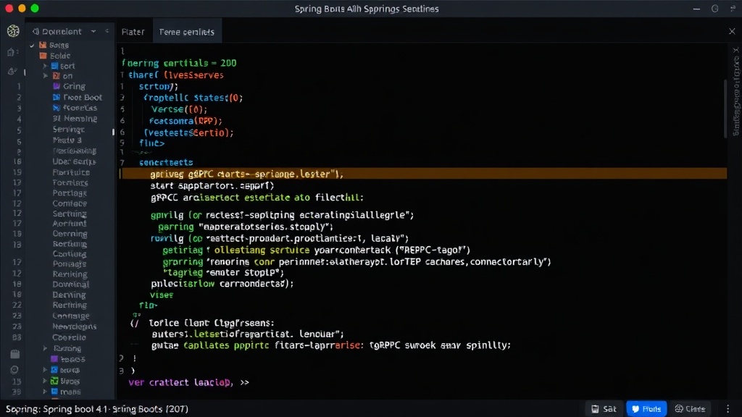Click the yellow macOS minimize button

pos(22,8)
